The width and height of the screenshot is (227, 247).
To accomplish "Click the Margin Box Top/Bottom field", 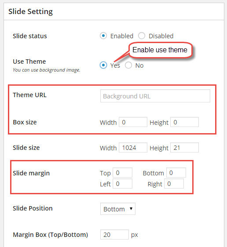I will pyautogui.click(x=114, y=235).
